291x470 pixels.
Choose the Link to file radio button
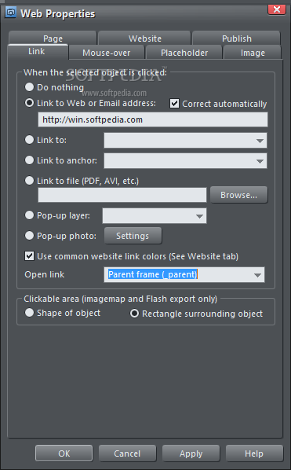(29, 181)
